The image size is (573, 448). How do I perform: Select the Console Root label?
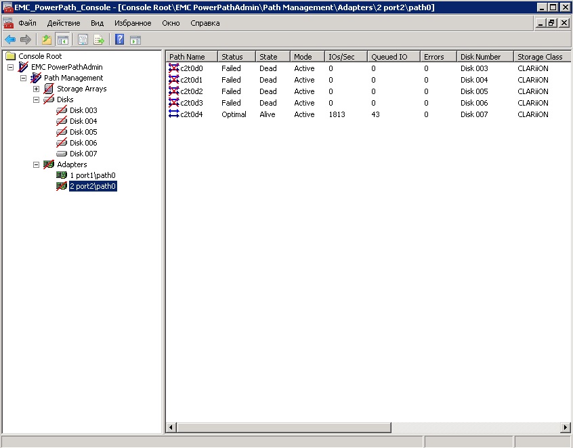(40, 56)
